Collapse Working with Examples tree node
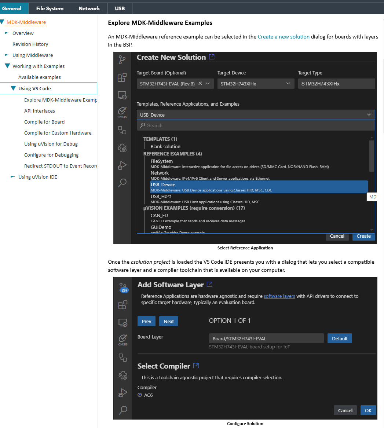 click(x=7, y=66)
